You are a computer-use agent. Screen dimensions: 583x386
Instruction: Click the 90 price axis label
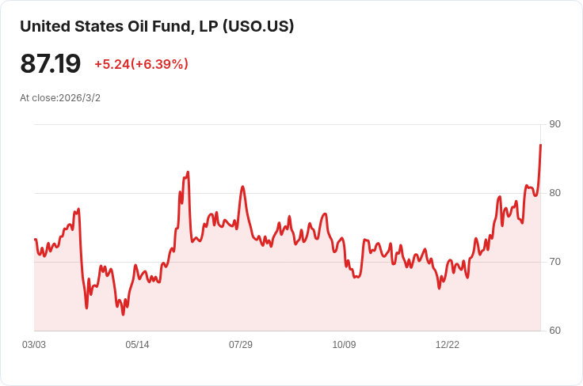554,124
